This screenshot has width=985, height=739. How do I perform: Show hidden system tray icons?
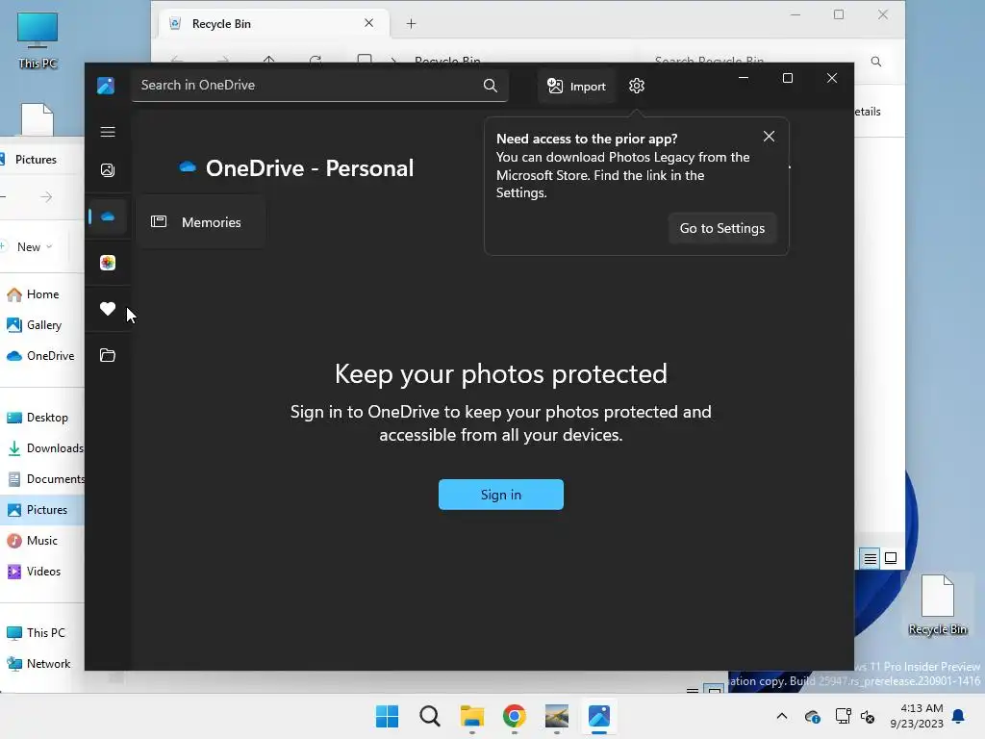pyautogui.click(x=781, y=716)
